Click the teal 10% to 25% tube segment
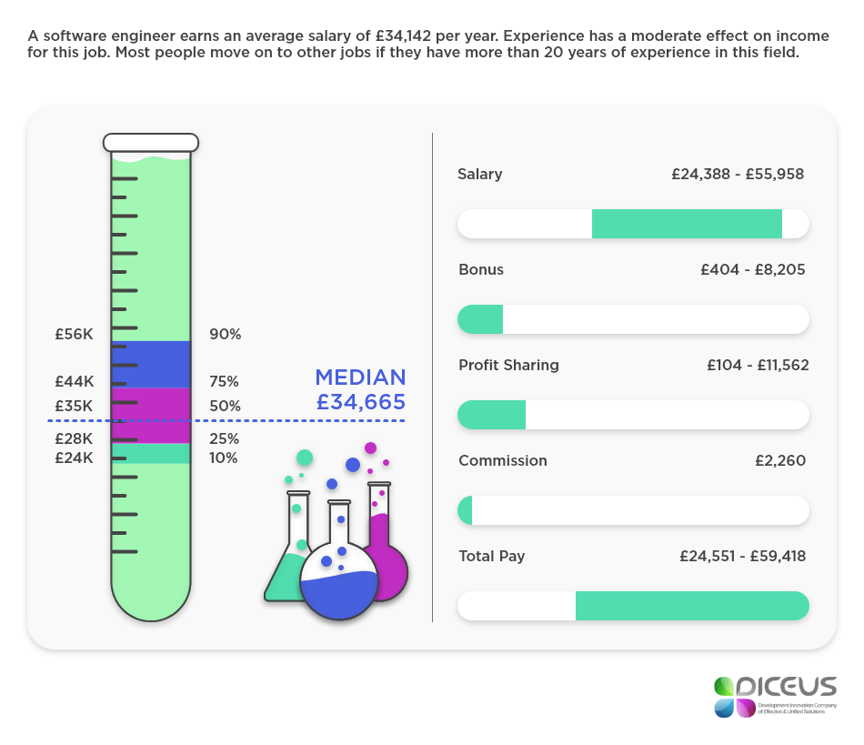The height and width of the screenshot is (745, 864). point(151,453)
